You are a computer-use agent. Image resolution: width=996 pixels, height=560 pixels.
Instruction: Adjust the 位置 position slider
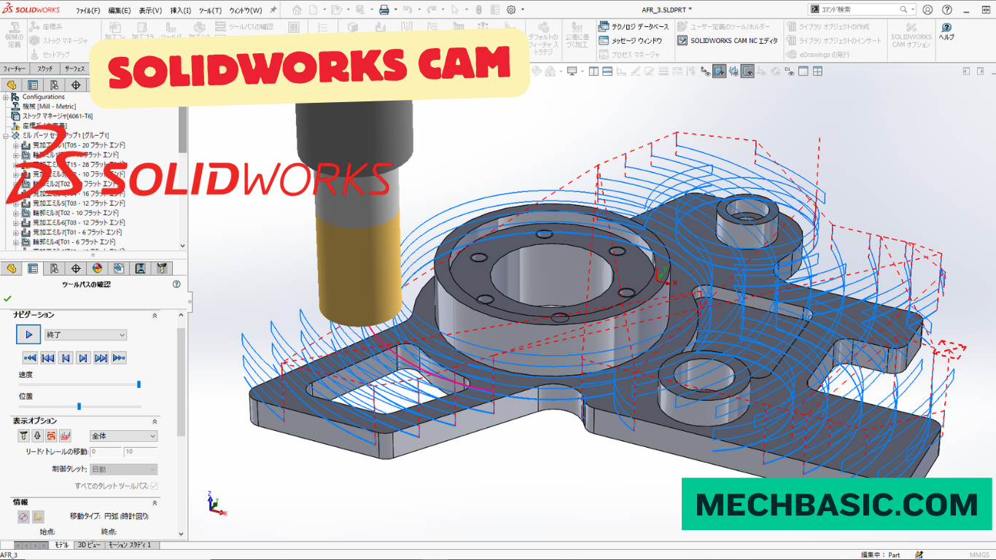pos(79,406)
